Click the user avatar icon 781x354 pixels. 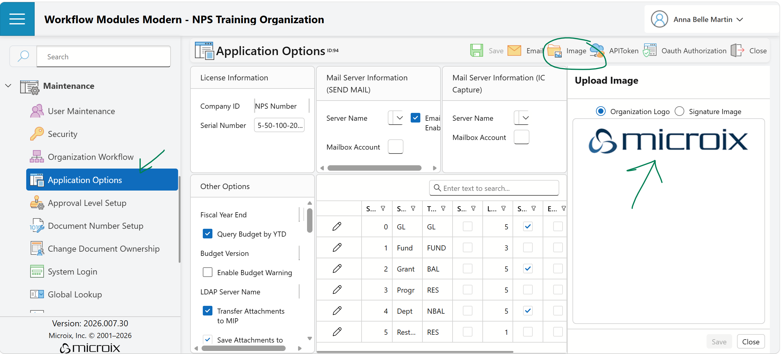coord(660,19)
